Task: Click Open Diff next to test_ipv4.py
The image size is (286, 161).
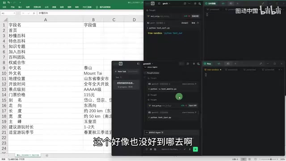Action: tap(193, 106)
